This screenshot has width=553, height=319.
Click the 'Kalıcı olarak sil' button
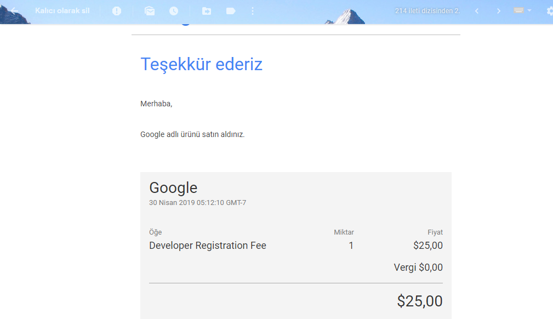tap(62, 11)
